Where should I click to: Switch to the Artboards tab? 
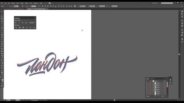(152, 79)
